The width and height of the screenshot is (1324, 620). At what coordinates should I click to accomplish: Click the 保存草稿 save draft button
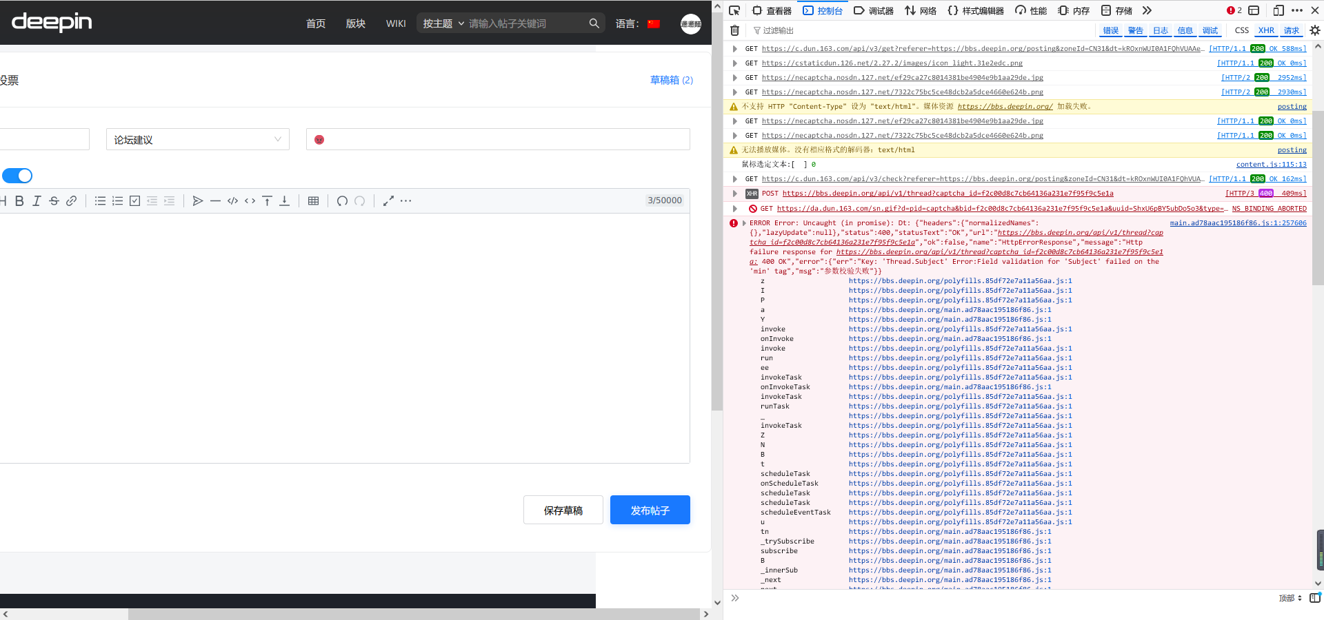point(563,510)
